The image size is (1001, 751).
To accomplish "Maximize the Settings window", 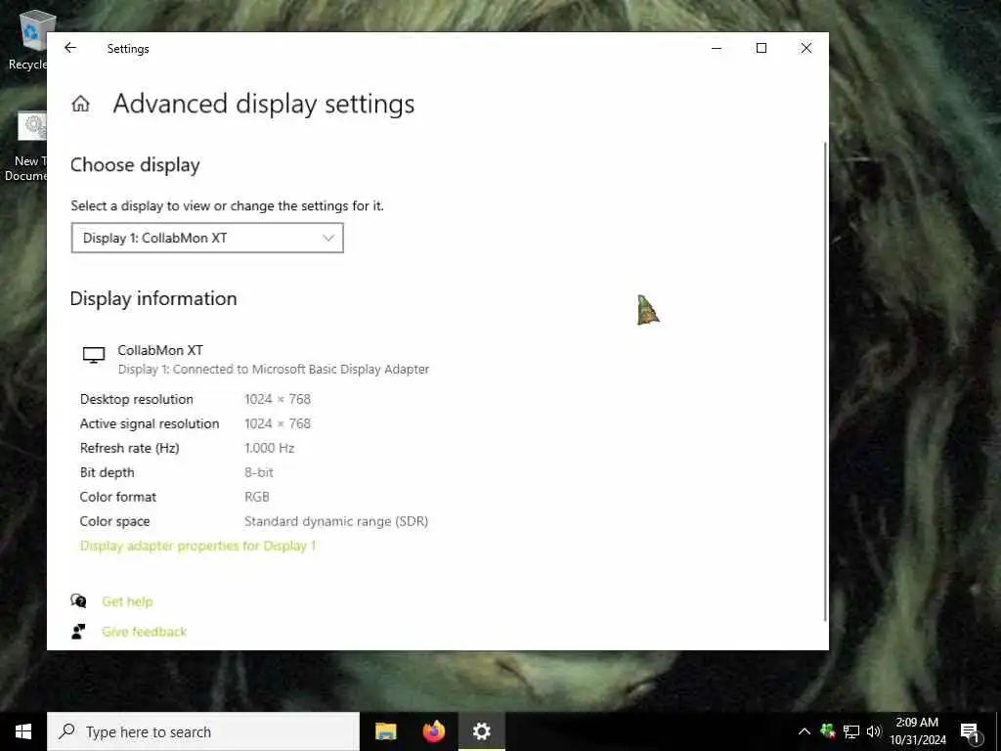I will (x=761, y=49).
